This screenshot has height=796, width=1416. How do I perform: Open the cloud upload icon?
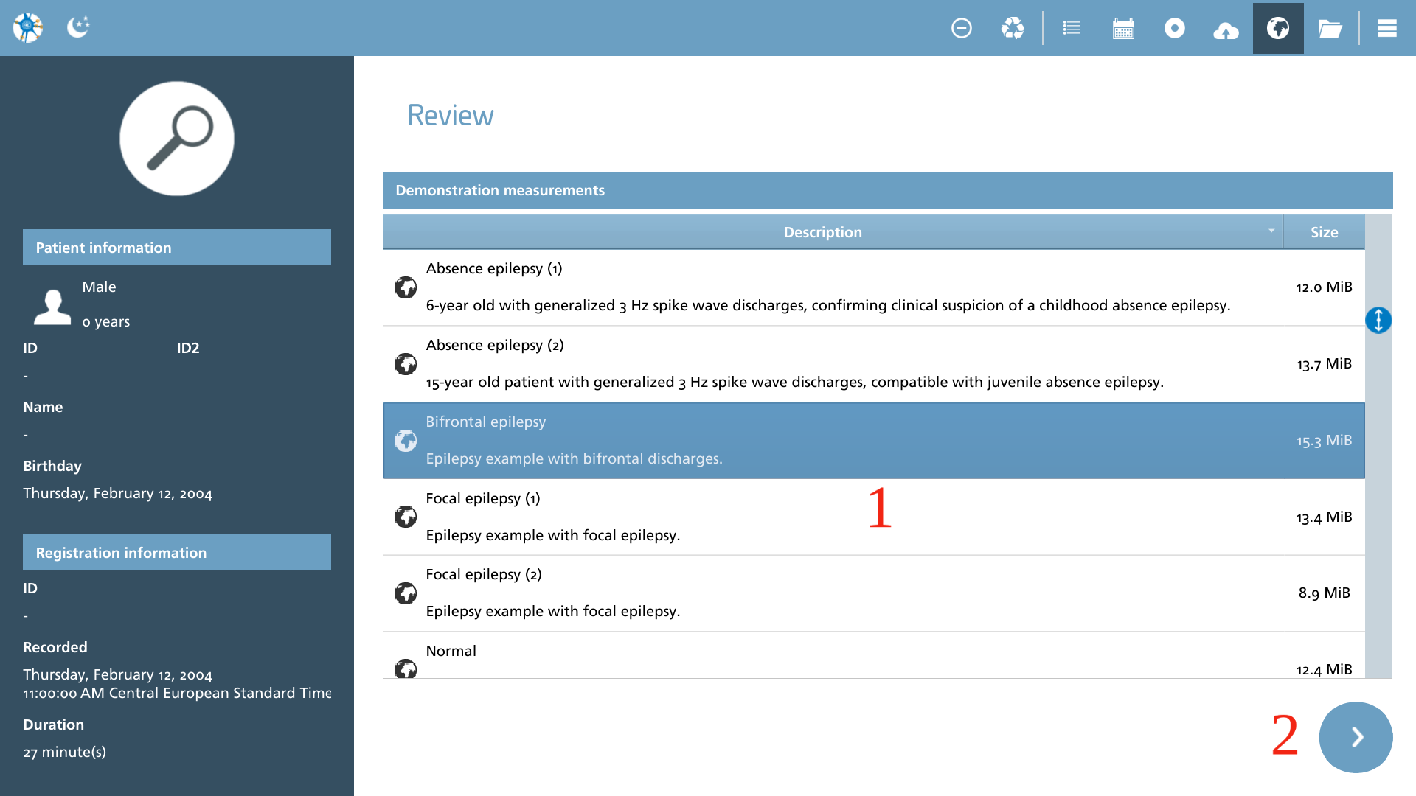1226,29
